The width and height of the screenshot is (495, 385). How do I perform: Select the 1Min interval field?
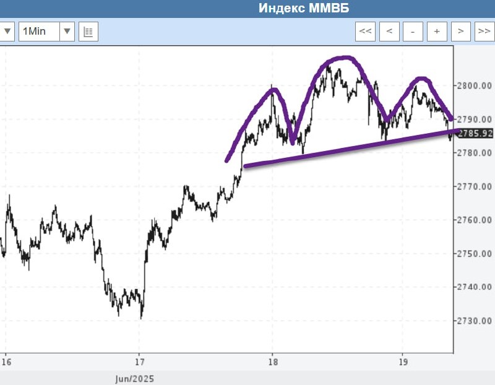coord(39,32)
